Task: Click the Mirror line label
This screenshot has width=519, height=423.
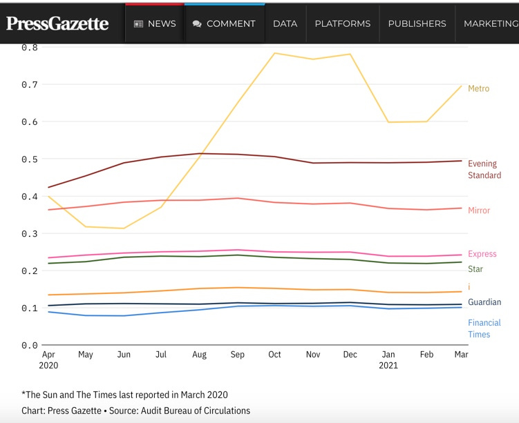Action: (x=479, y=210)
